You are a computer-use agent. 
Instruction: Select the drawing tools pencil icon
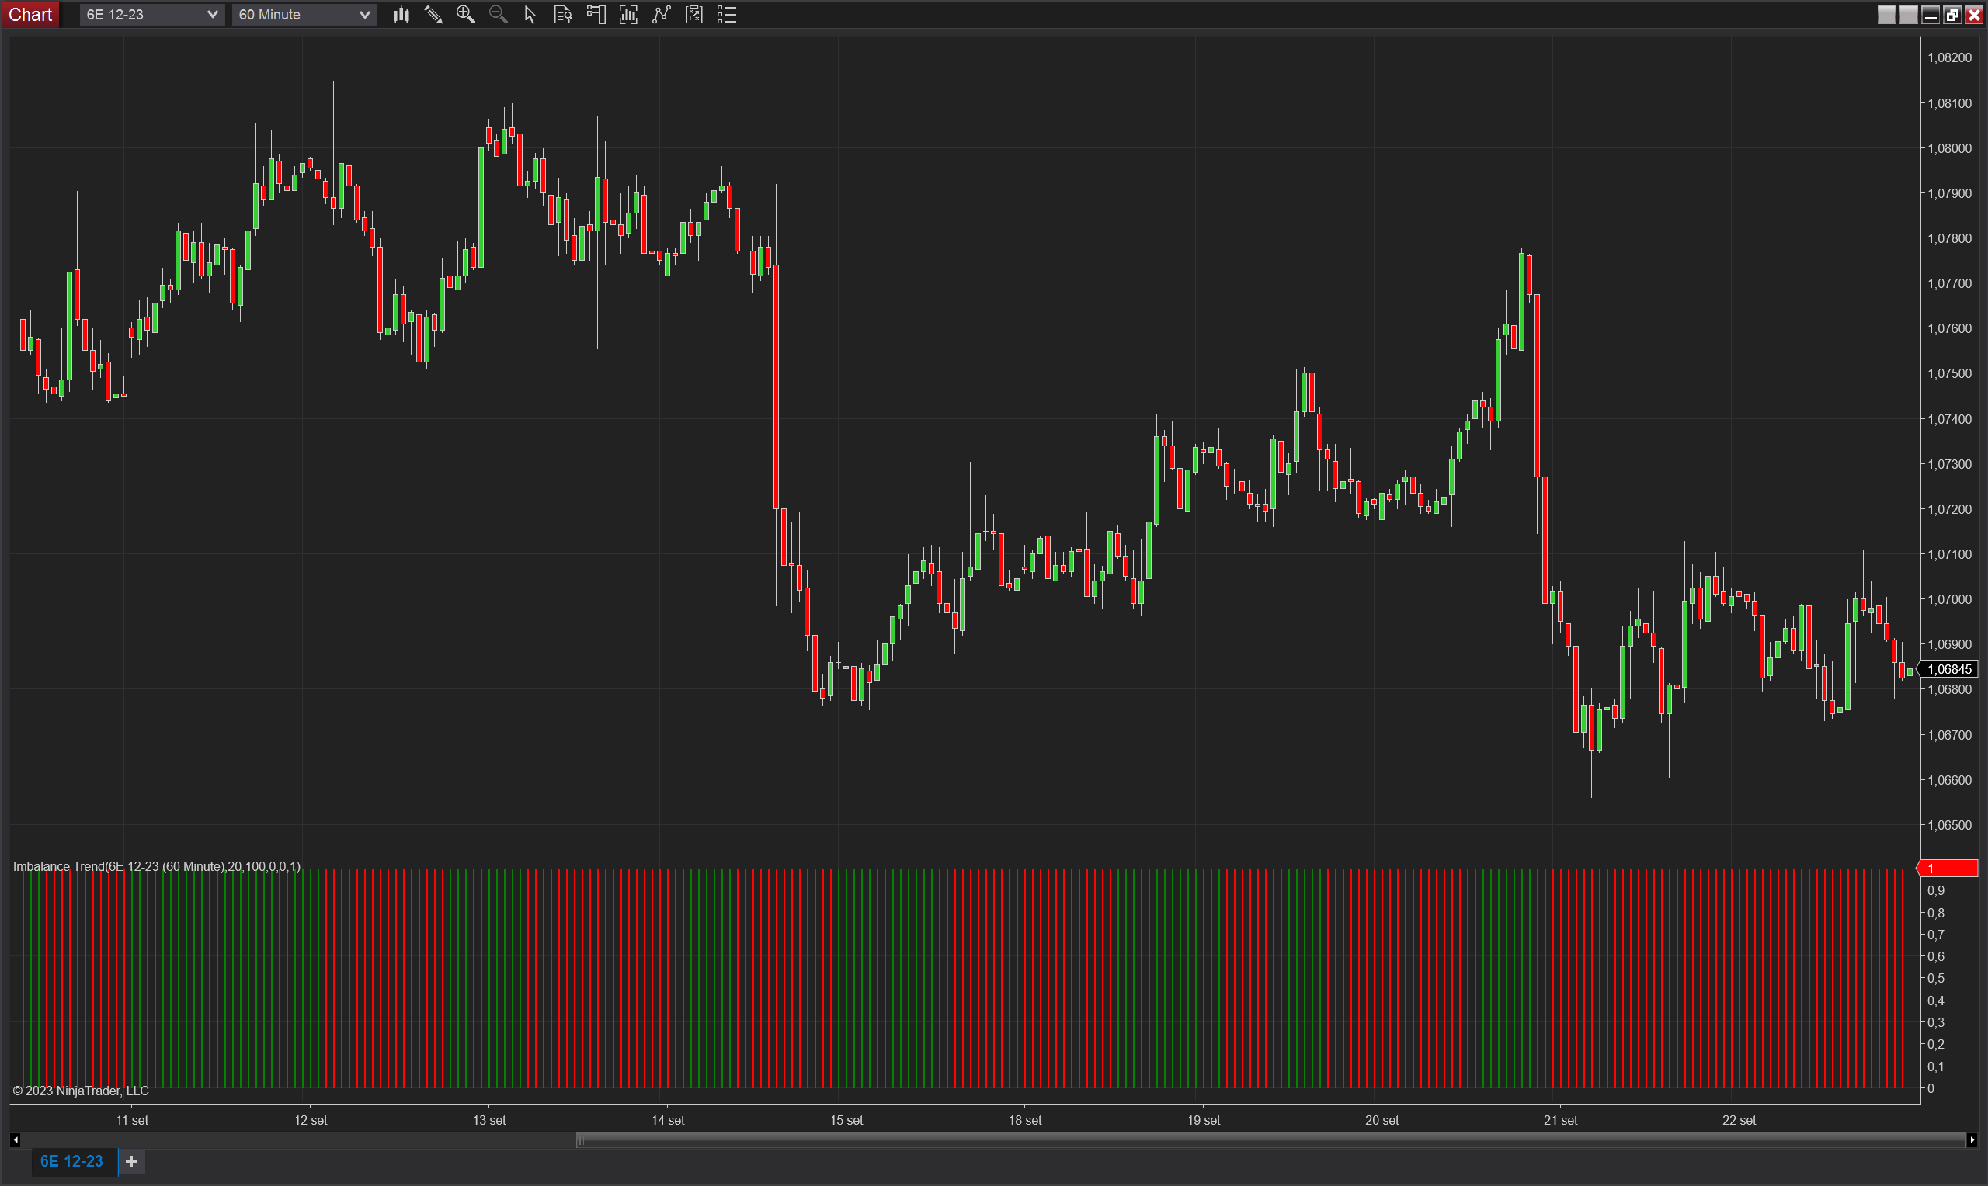click(x=433, y=15)
